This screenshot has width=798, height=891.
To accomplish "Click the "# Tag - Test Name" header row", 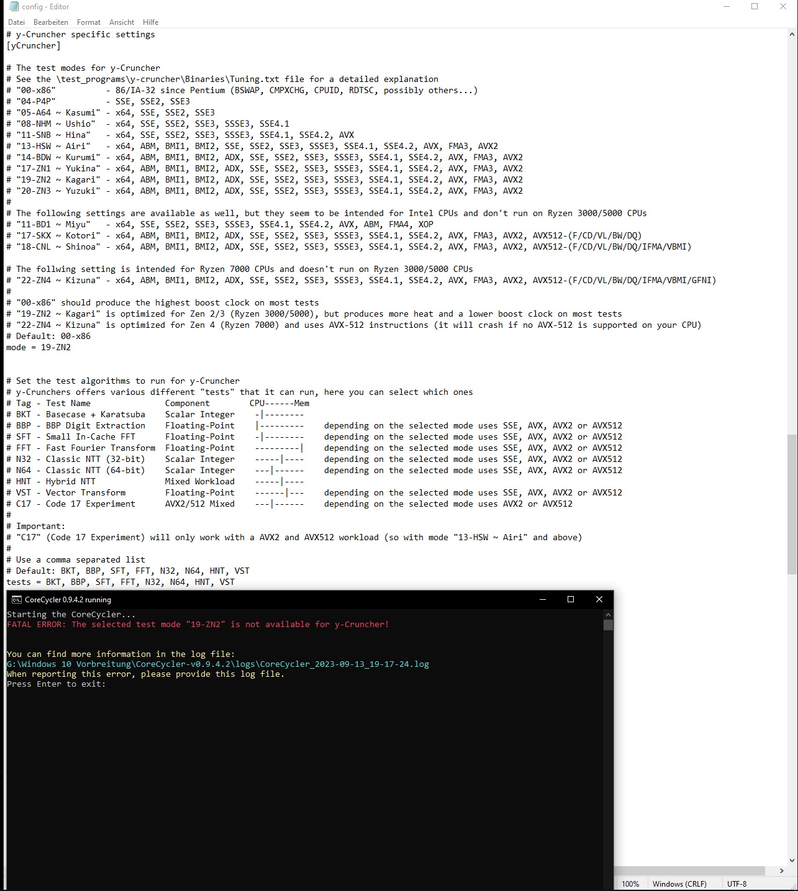I will click(158, 403).
